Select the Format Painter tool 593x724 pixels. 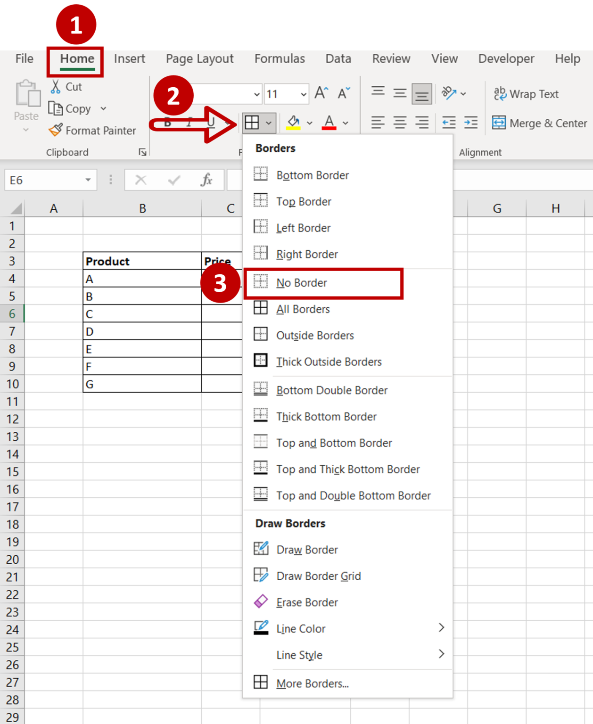coord(92,131)
